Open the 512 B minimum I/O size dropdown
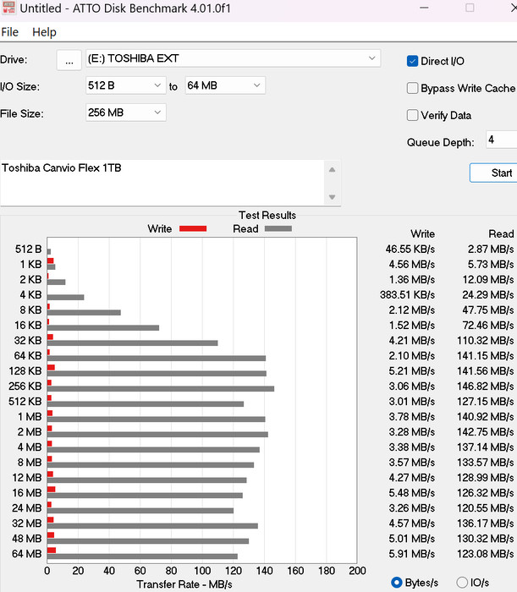The width and height of the screenshot is (517, 592). point(126,85)
